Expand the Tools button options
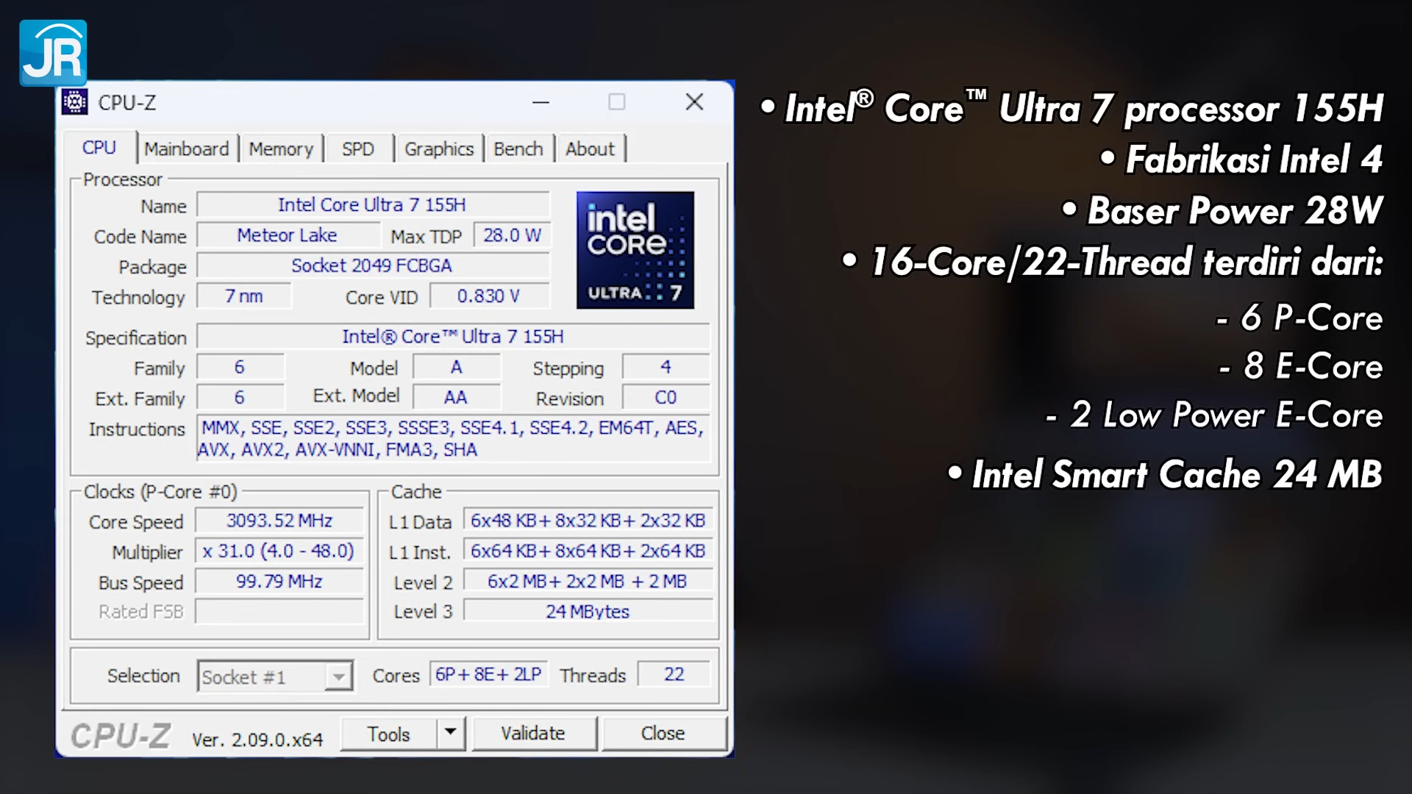Viewport: 1412px width, 794px height. [x=451, y=733]
